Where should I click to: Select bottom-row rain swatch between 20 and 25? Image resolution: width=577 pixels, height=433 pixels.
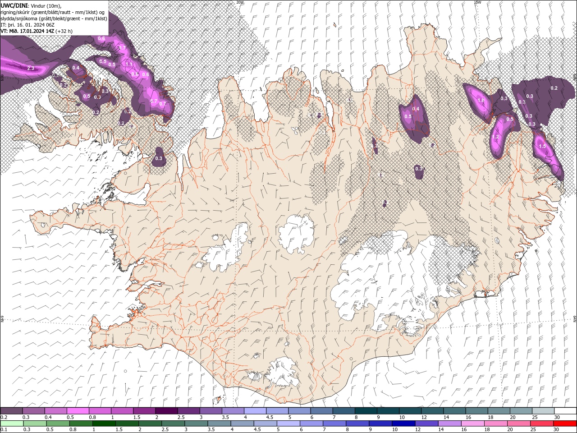click(x=519, y=424)
